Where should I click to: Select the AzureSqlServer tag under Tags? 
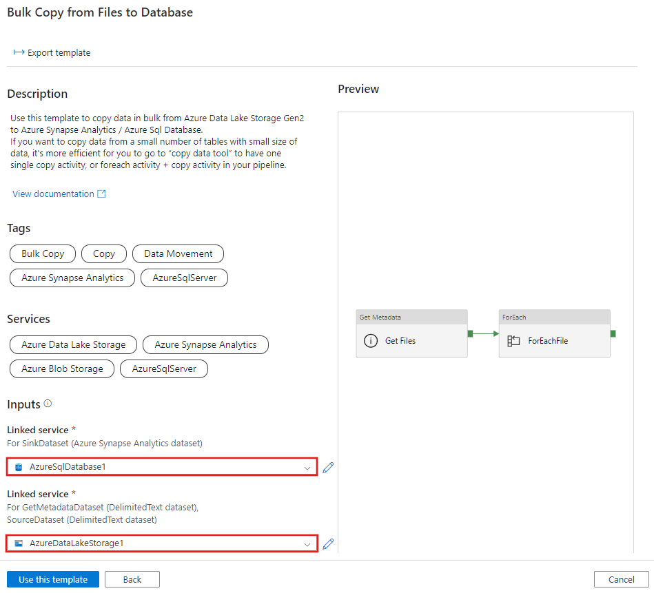coord(185,278)
